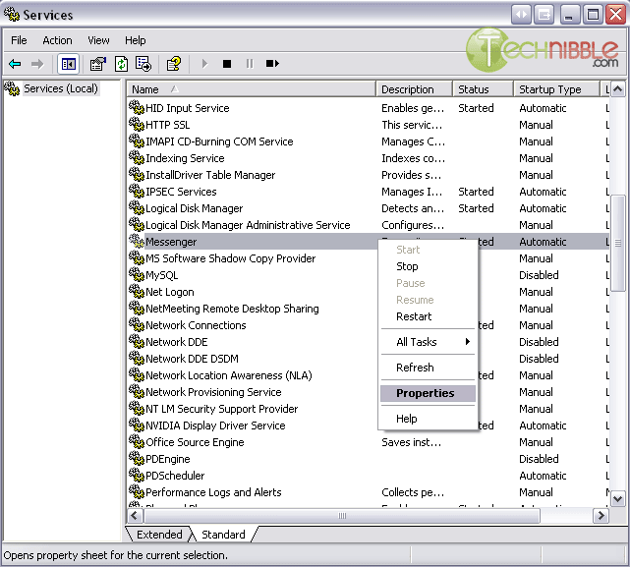Sort by the Status column header

[483, 89]
